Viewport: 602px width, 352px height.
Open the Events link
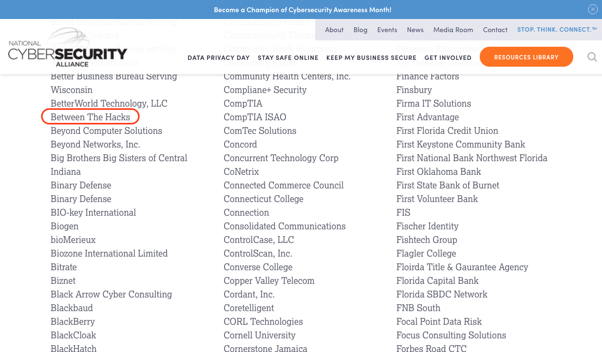[x=387, y=30]
